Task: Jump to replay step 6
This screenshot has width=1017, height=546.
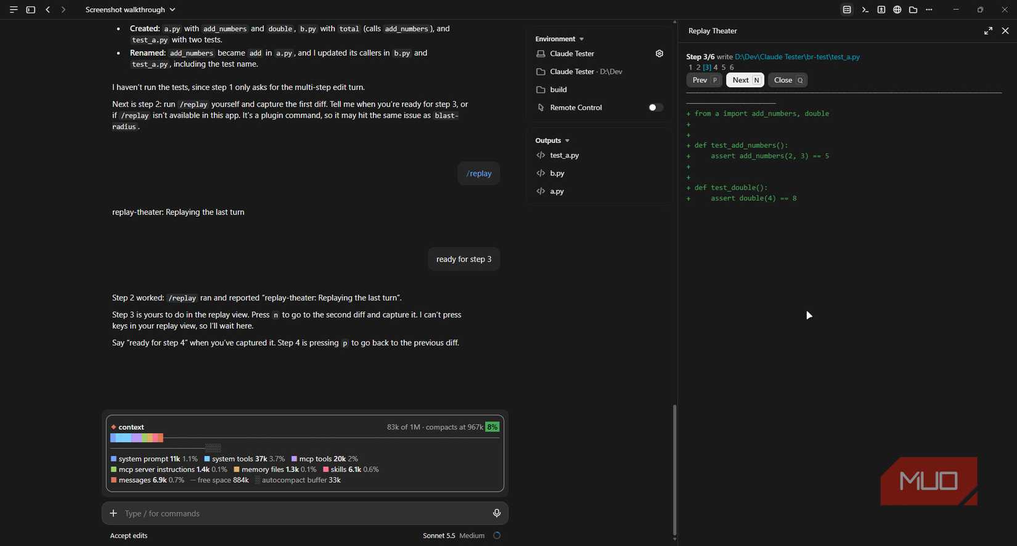Action: click(x=732, y=67)
